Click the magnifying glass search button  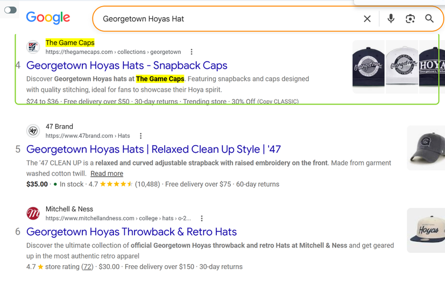pyautogui.click(x=429, y=19)
